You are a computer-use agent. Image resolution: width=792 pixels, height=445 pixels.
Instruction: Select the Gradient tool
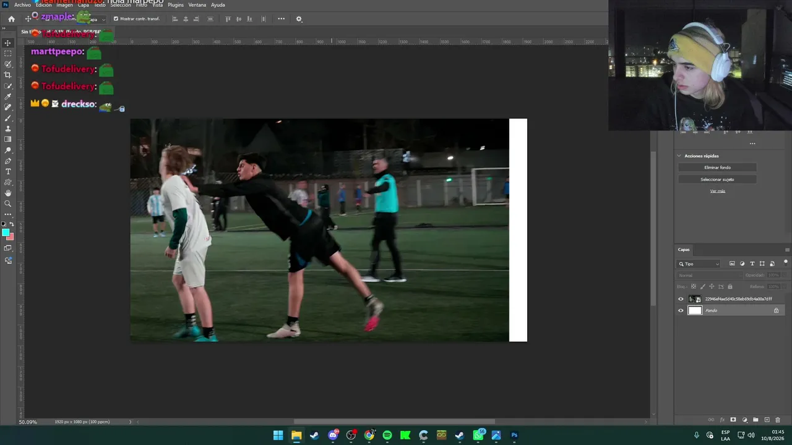click(x=8, y=139)
